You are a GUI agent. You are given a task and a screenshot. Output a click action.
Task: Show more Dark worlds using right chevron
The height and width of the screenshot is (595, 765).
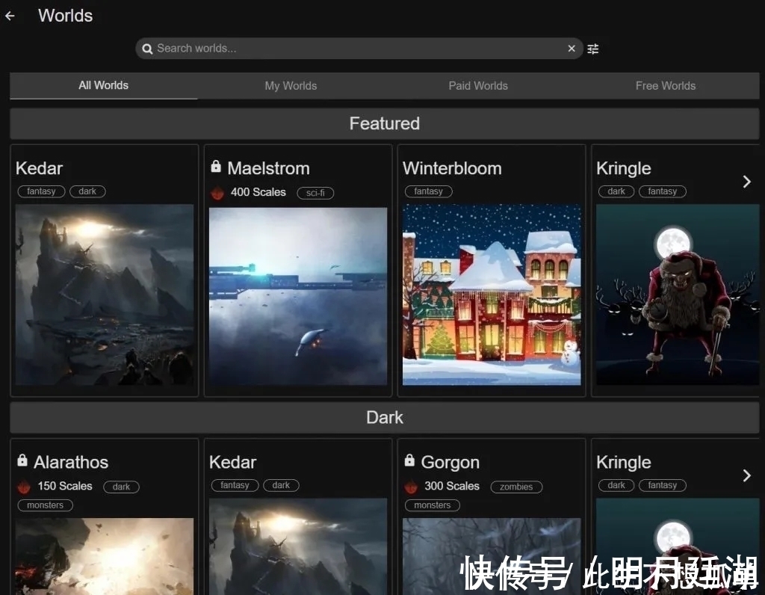[x=746, y=475]
